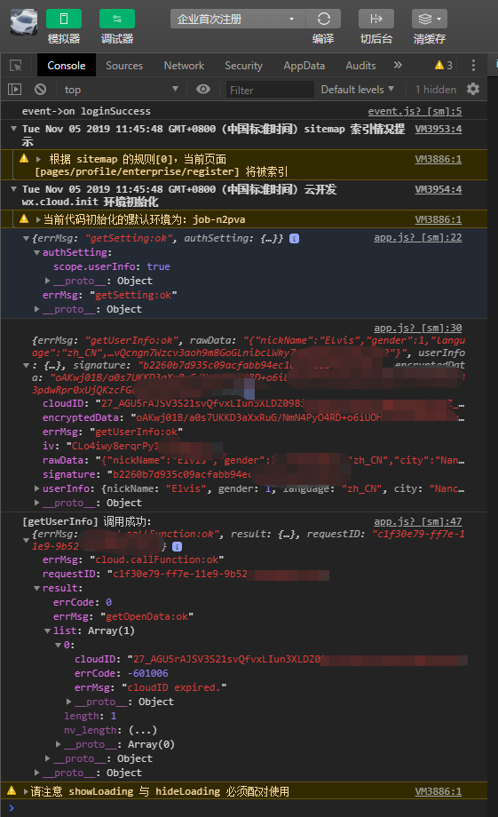This screenshot has height=817, width=498.
Task: Collapse the authSetting tree node
Action: [37, 253]
